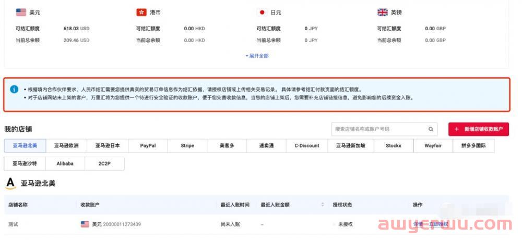Click the 618.03 USD 可结汇额度 value
Screen dimensions: 522x240
pos(76,29)
